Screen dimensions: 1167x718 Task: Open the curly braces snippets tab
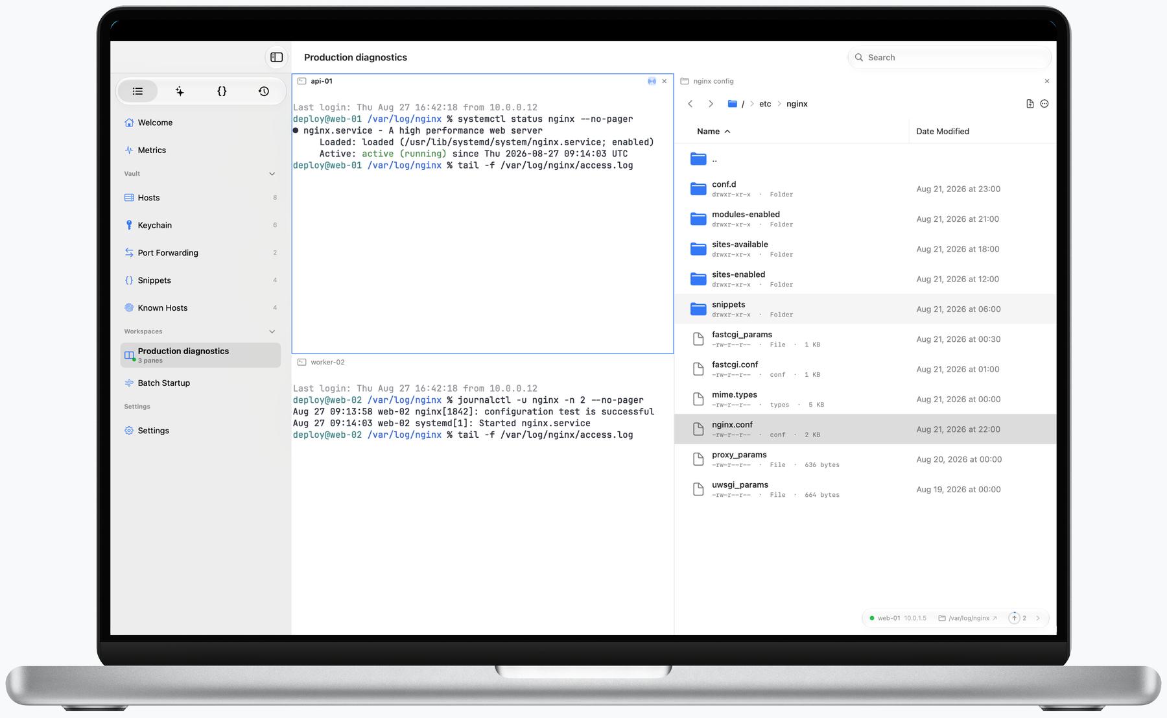point(222,91)
